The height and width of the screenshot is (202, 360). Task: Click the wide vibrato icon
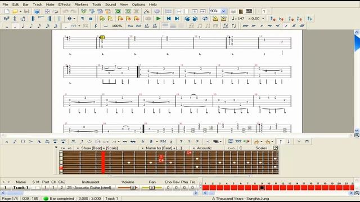click(133, 141)
